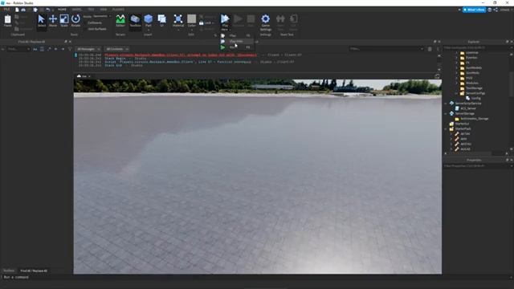Switch to the PLUGINS ribbon tab
The image size is (514, 289).
tap(118, 10)
